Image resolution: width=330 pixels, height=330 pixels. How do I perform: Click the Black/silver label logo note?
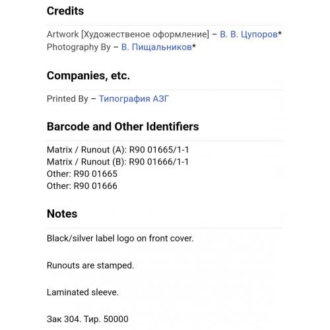pyautogui.click(x=120, y=238)
